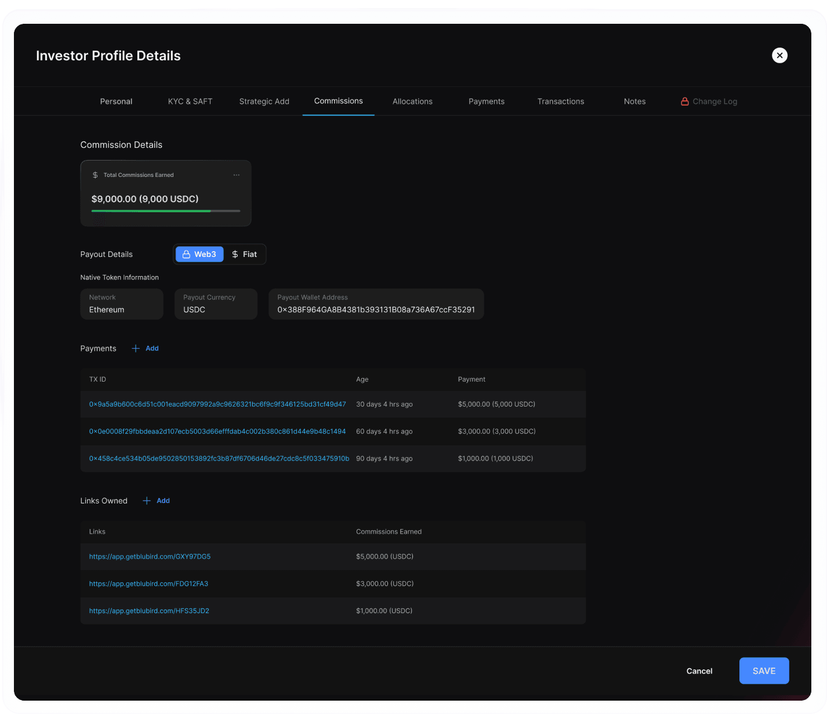Click the commissions earned progress bar

pos(166,211)
